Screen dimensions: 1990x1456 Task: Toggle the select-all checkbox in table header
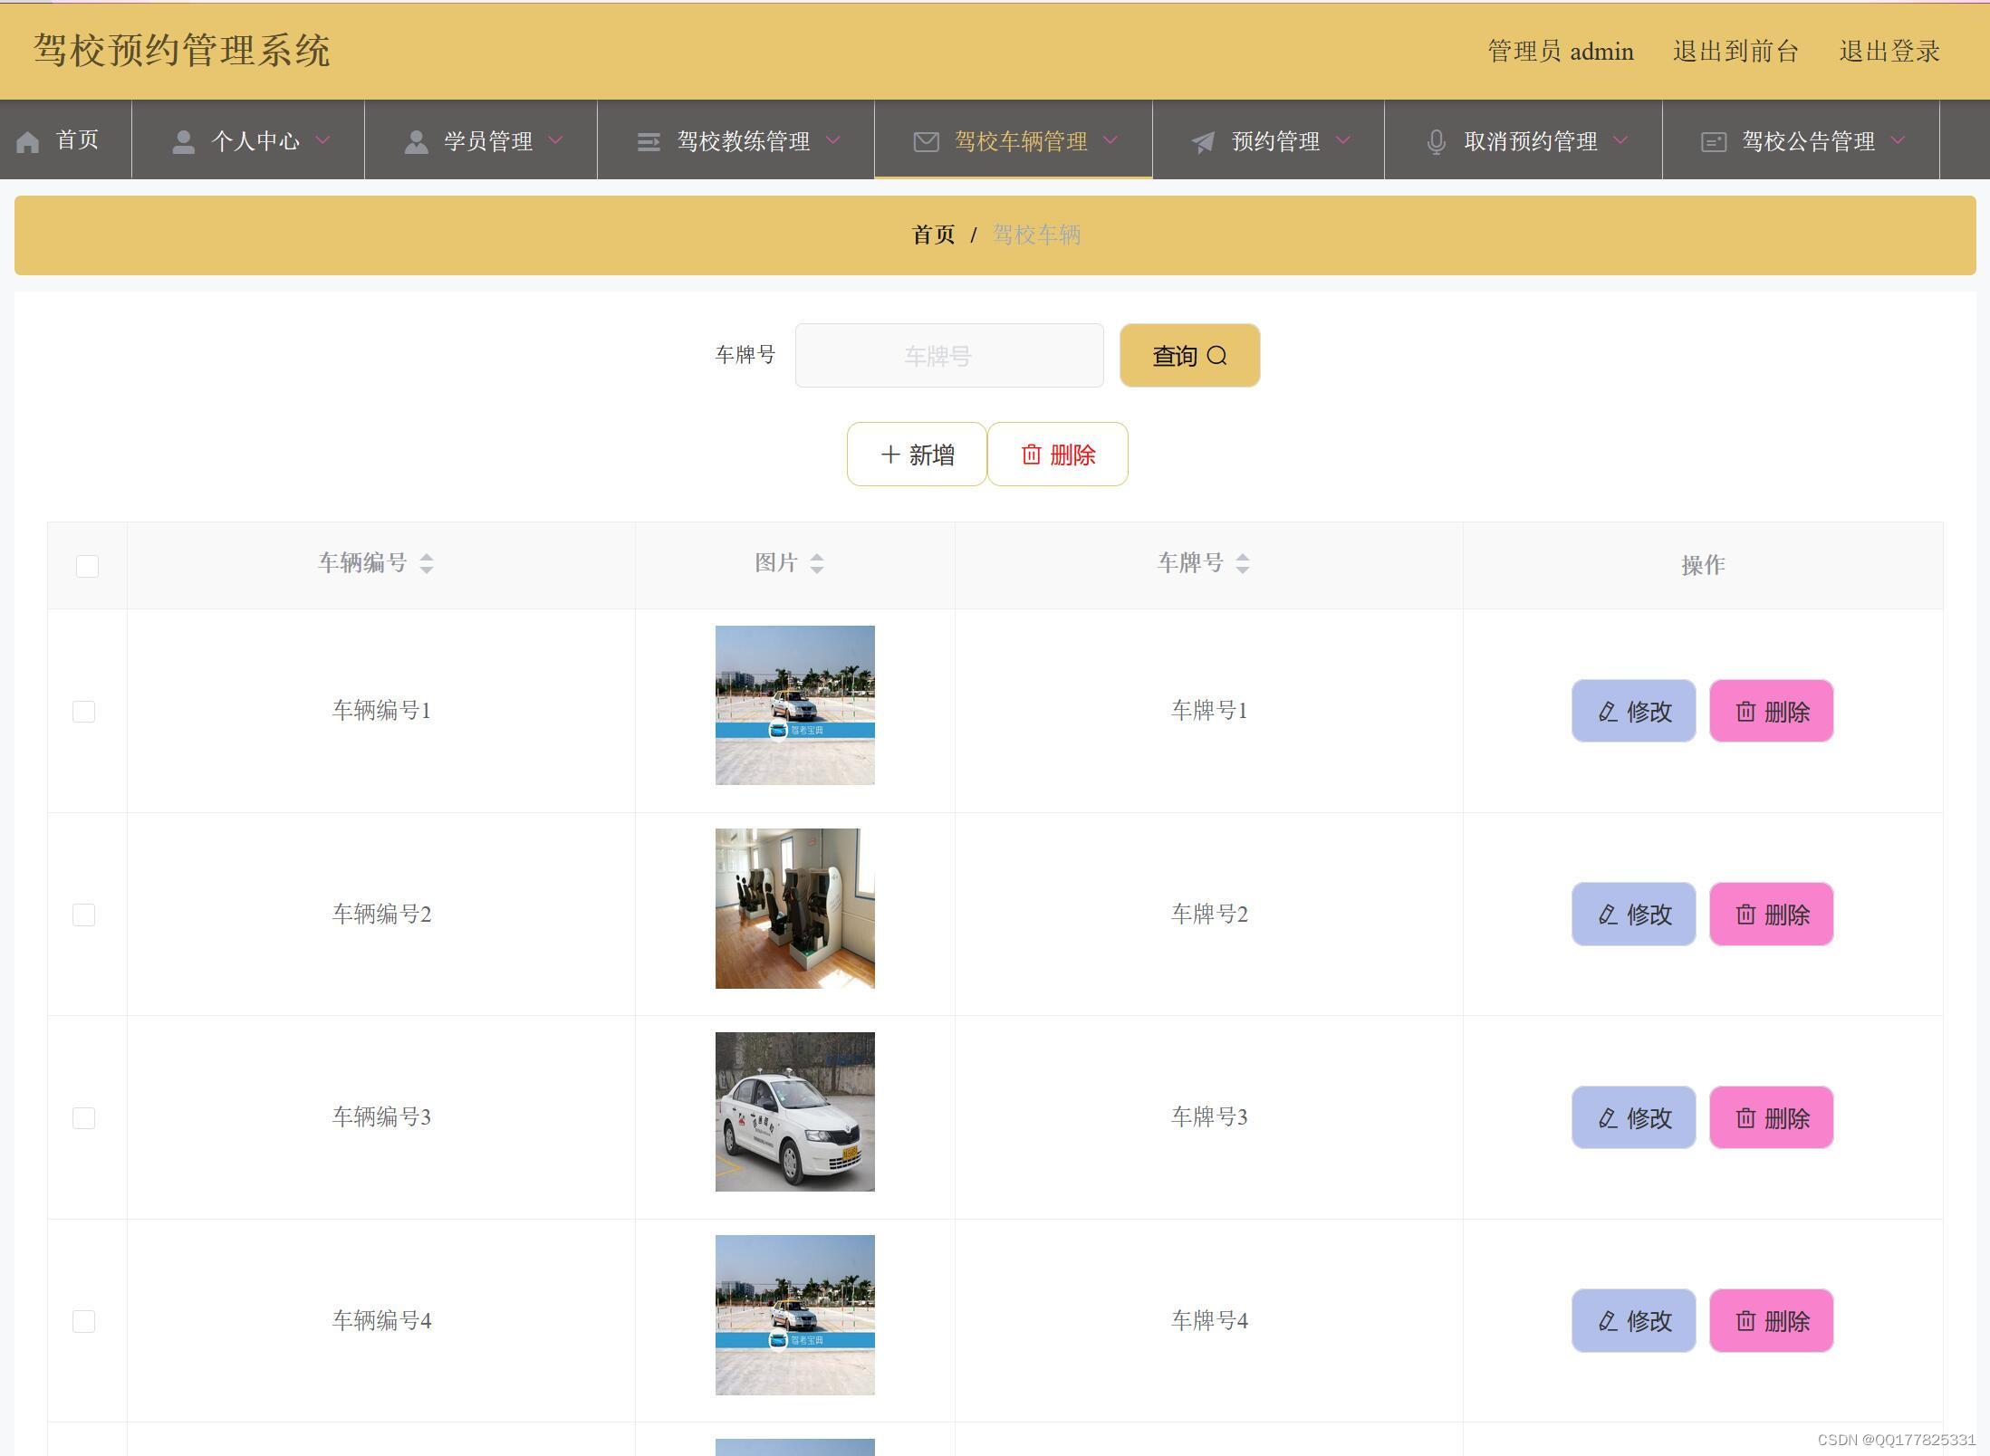(x=87, y=566)
